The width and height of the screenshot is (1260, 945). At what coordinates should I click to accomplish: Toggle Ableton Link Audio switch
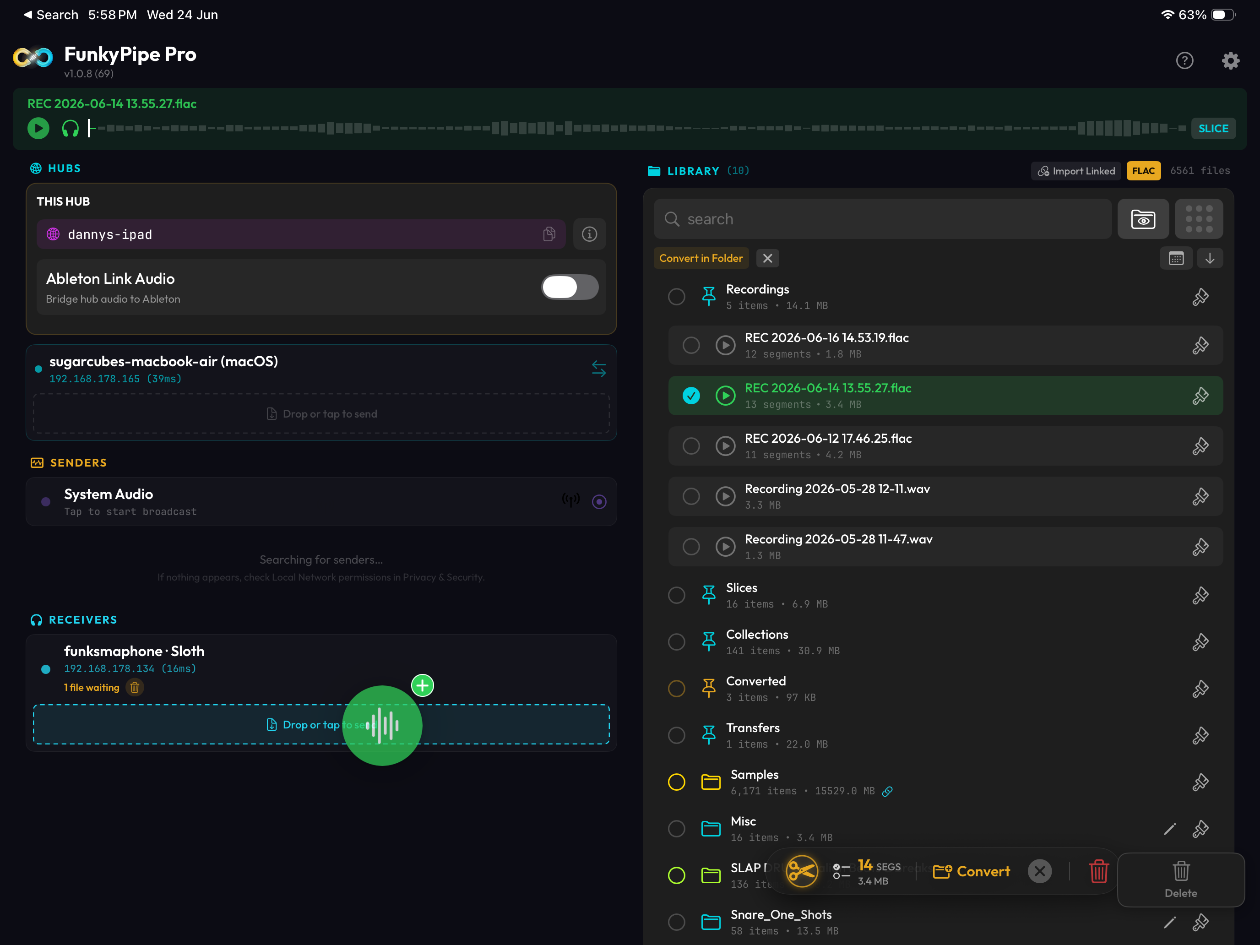pos(570,287)
